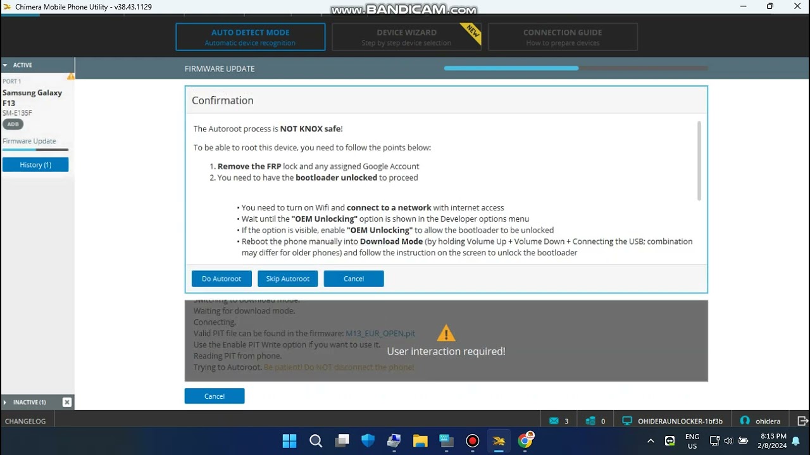This screenshot has width=810, height=455.
Task: Click the SM-E135F model text
Action: tap(17, 113)
